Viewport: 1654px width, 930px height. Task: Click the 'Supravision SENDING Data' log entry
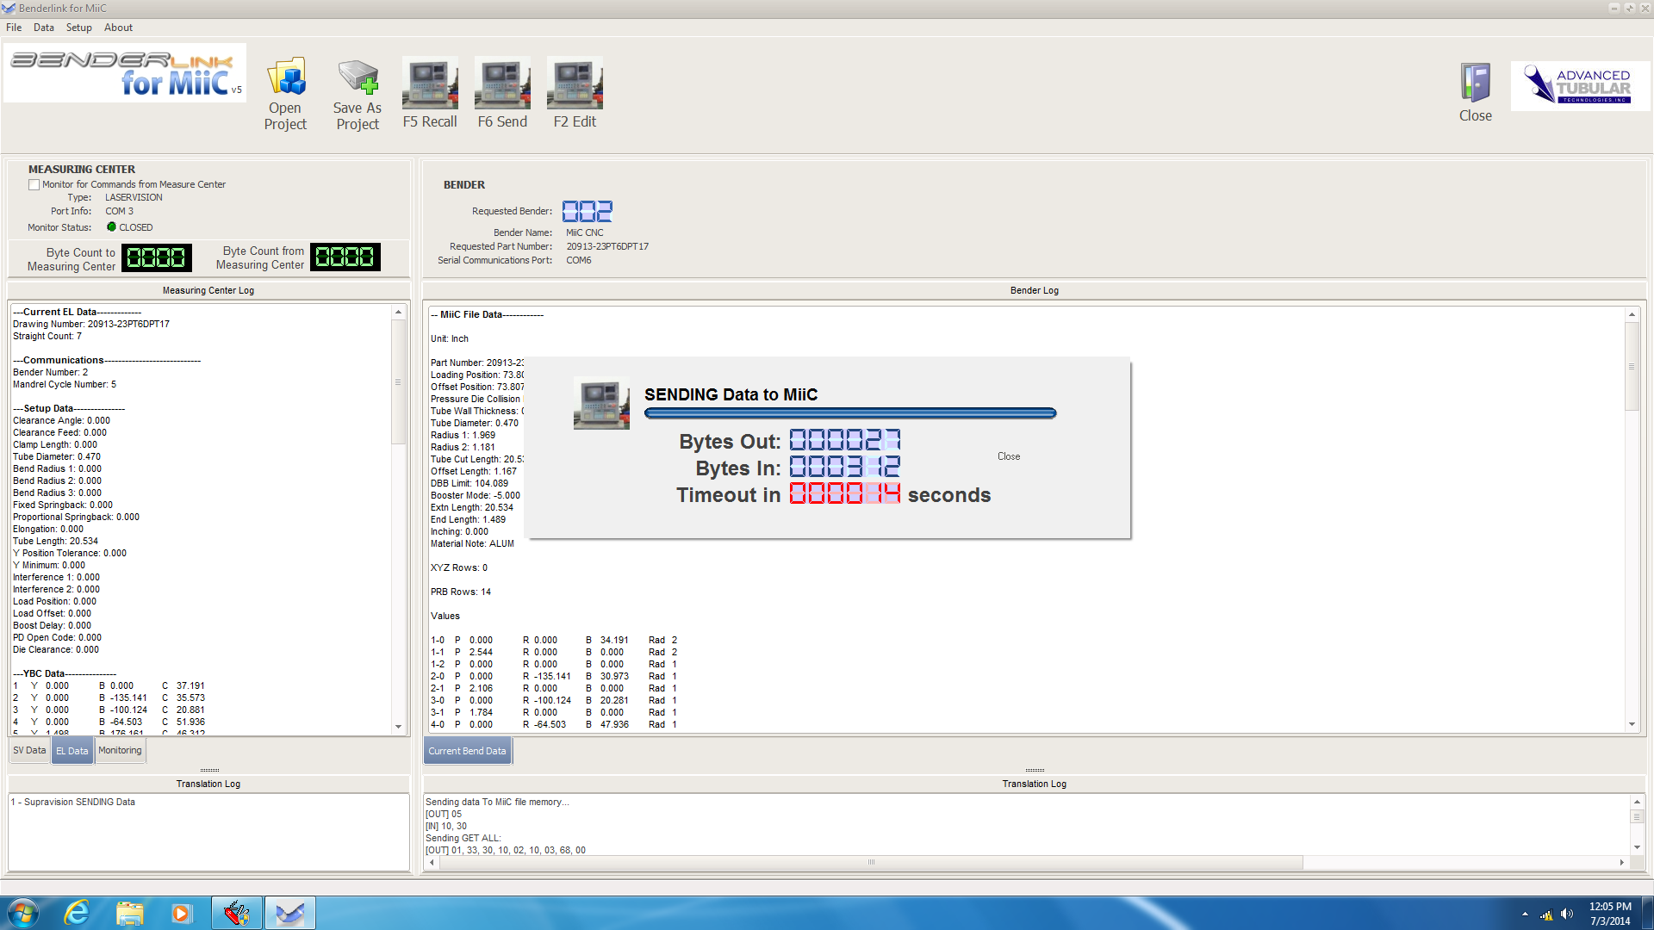[x=73, y=802]
